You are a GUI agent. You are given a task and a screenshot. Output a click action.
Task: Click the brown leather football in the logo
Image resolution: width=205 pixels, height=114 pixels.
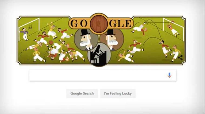point(99,24)
